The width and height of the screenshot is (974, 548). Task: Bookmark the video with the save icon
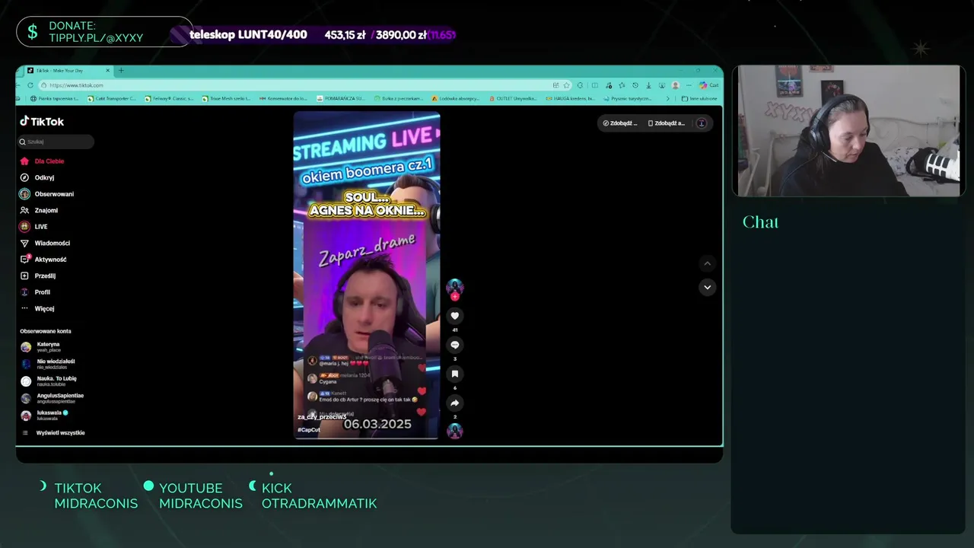pos(455,374)
